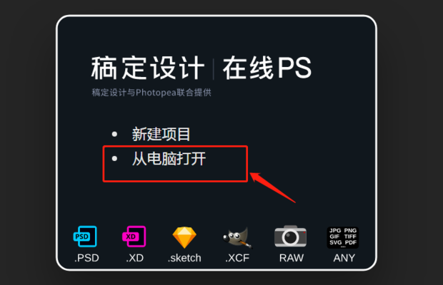
Task: Click bullet point beside 从电脑打开
Action: (x=114, y=159)
